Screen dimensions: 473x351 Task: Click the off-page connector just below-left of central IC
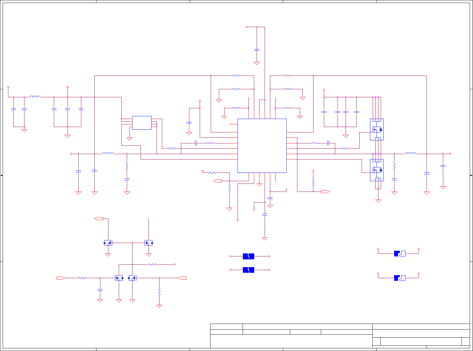tap(218, 181)
